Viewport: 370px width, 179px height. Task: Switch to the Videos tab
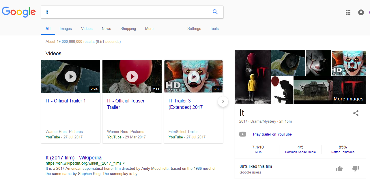(x=87, y=28)
